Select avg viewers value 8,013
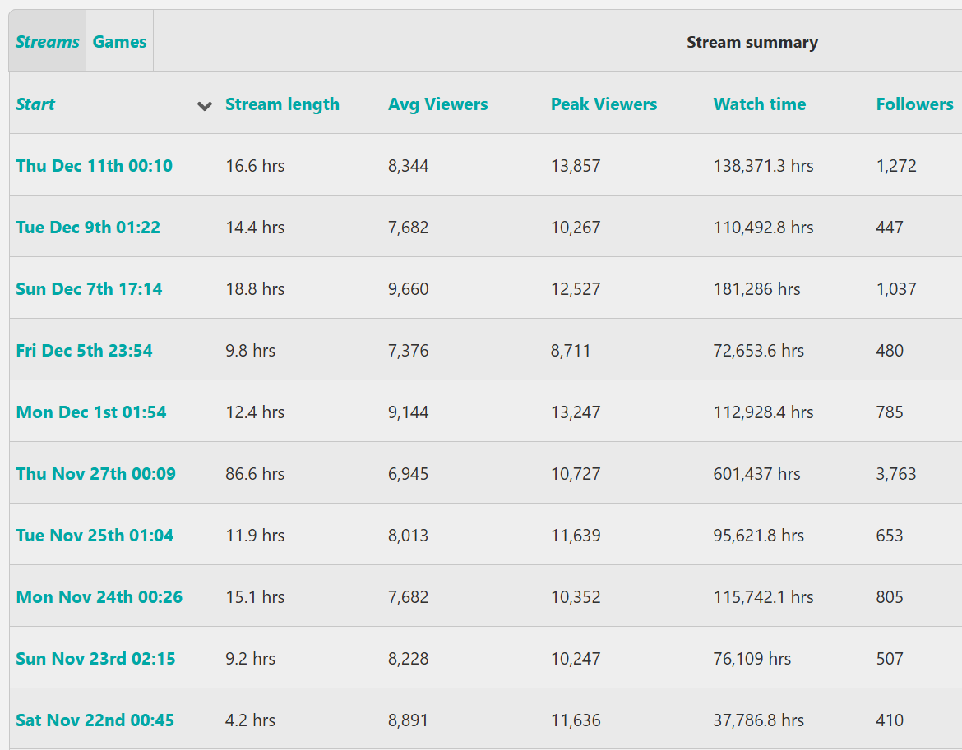 point(408,536)
